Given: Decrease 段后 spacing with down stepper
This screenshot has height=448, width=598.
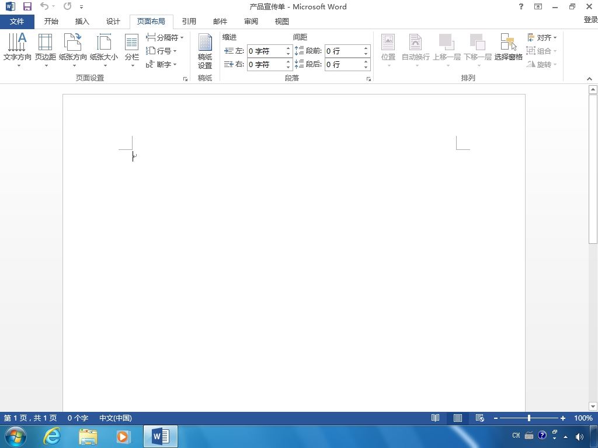Looking at the screenshot, I should click(x=366, y=68).
